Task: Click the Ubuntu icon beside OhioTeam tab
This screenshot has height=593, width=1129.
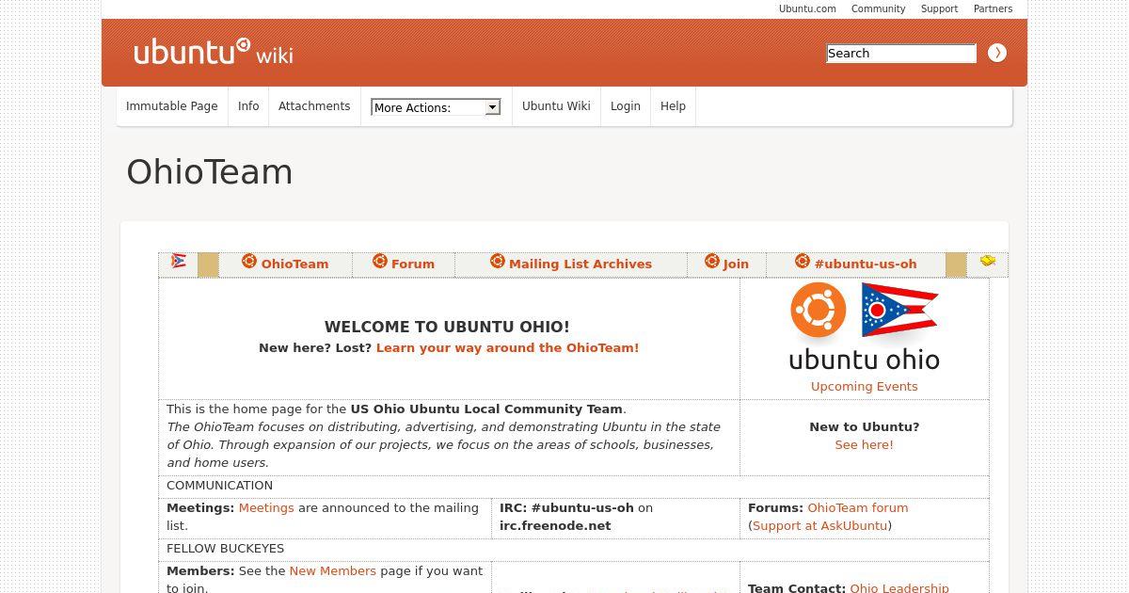Action: click(249, 261)
